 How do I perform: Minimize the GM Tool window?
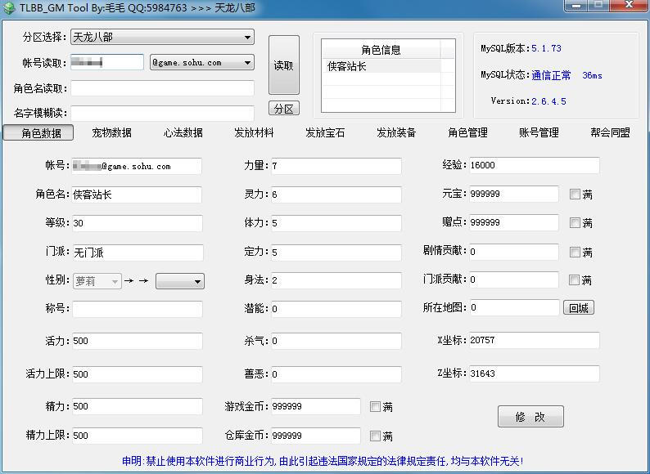tap(576, 7)
